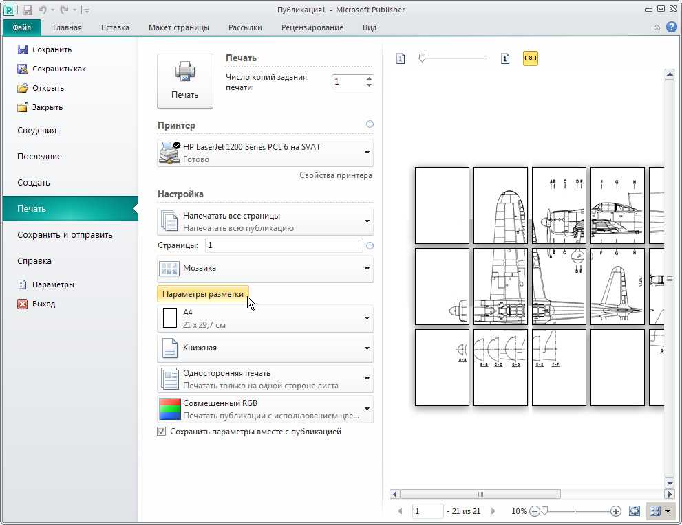The image size is (682, 525).
Task: Click the yellow ruler toggle icon above preview
Action: tap(530, 58)
